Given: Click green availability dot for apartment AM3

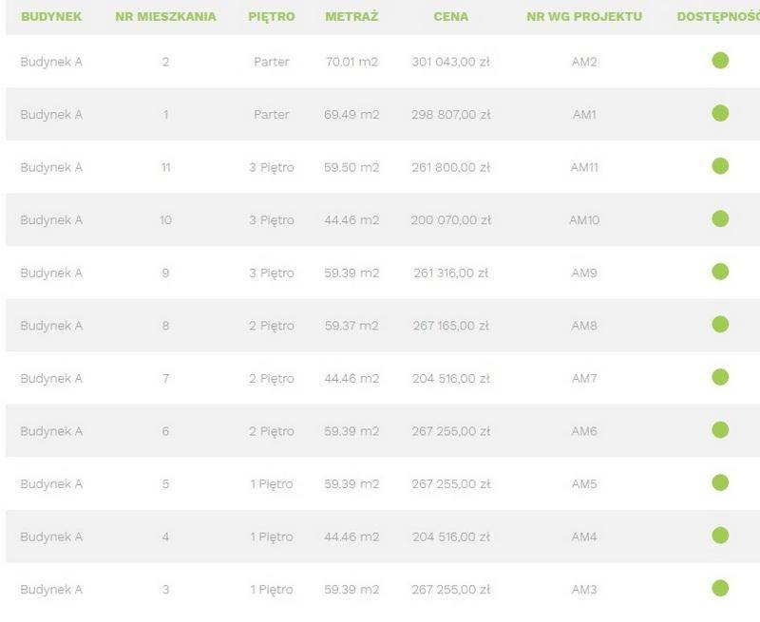Looking at the screenshot, I should coord(720,589).
